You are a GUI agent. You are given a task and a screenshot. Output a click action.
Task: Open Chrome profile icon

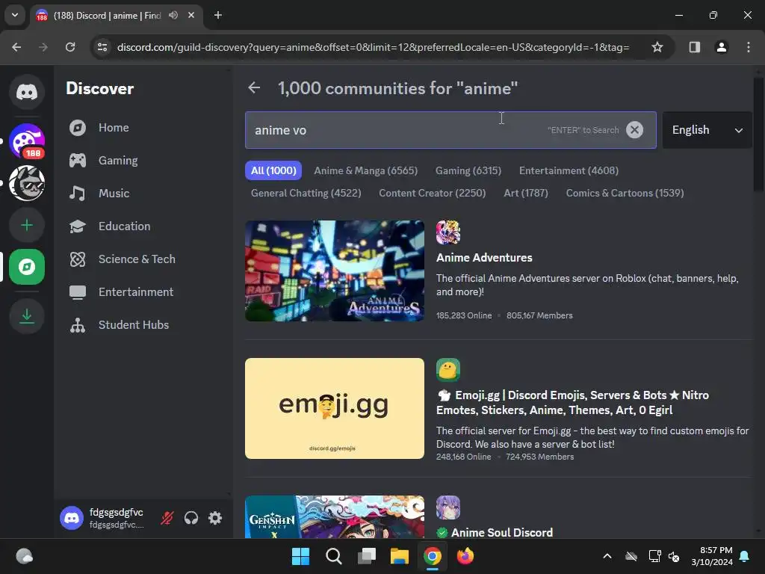click(722, 47)
